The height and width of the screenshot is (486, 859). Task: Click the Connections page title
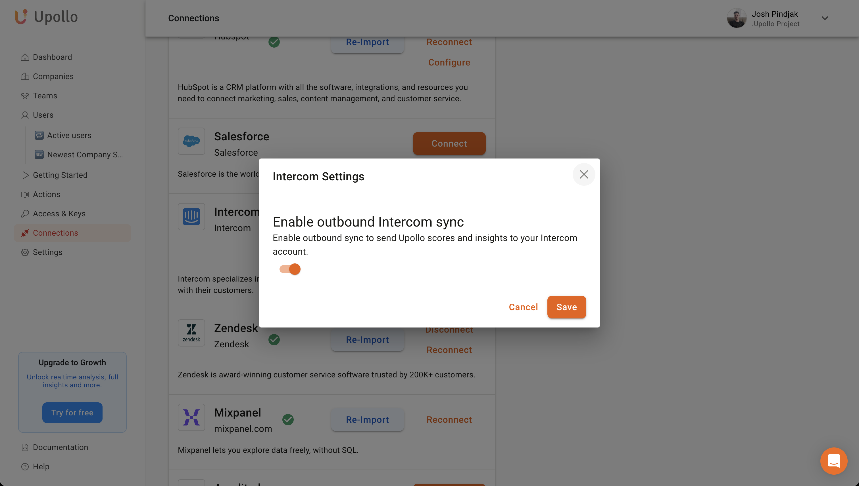pos(193,18)
